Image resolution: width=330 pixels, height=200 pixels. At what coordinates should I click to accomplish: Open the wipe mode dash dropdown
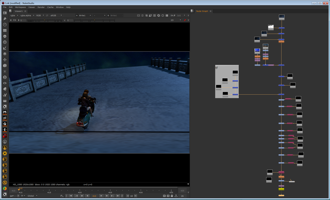(x=99, y=15)
